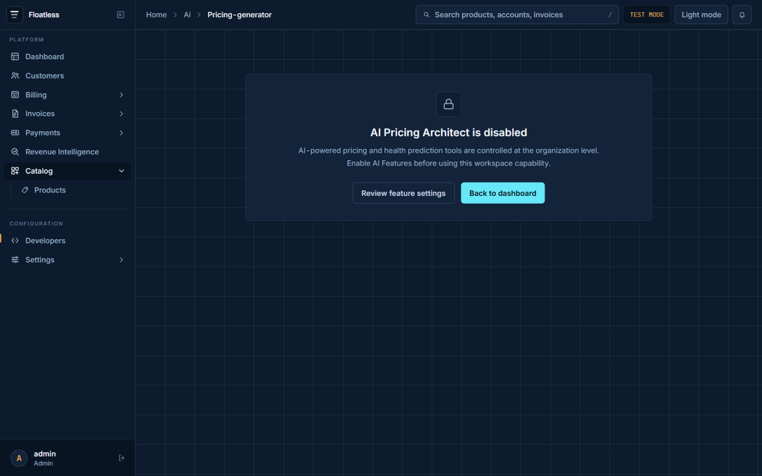The image size is (762, 476).
Task: Click the Products tag icon
Action: click(x=25, y=190)
